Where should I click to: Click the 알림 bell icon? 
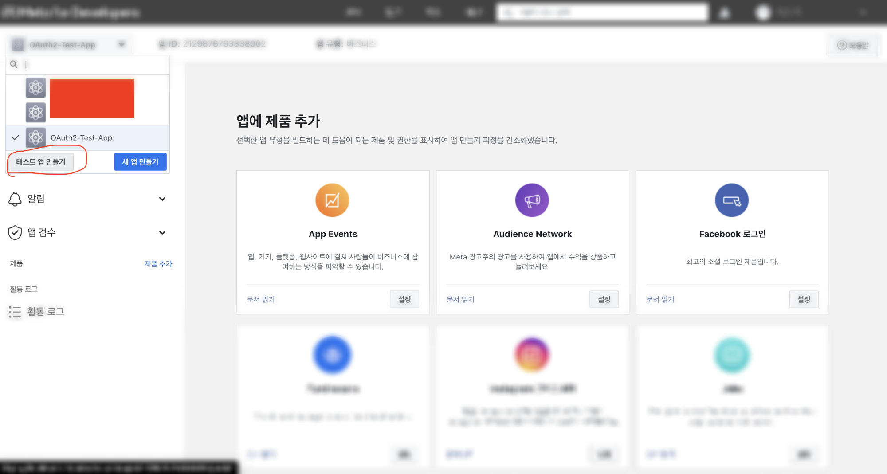[x=15, y=199]
